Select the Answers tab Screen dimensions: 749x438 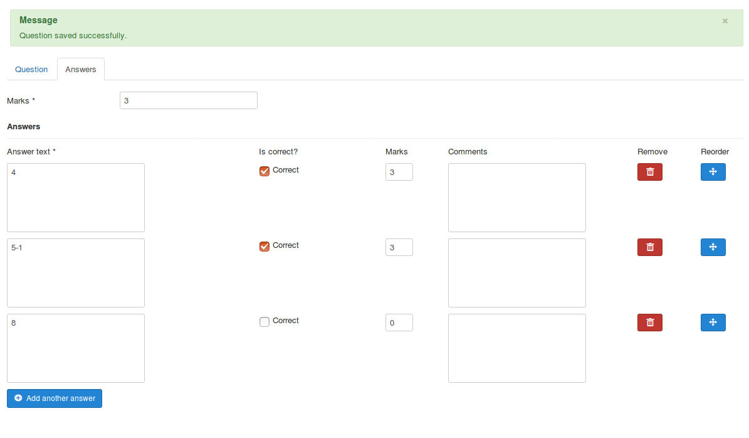click(81, 70)
